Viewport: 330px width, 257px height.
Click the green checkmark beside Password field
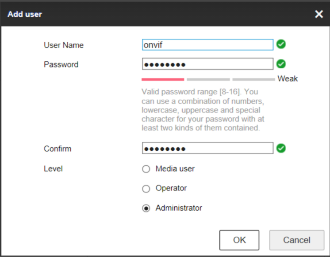[x=281, y=64]
